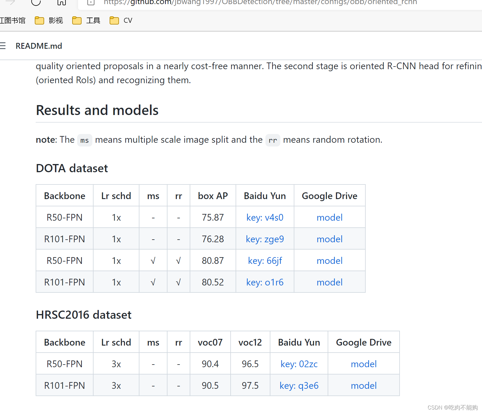
Task: Open Baidu Yun link key: zge9
Action: point(265,239)
